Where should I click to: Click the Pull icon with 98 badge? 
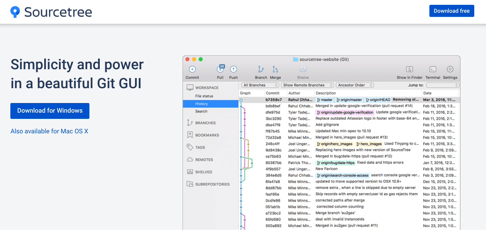coord(220,69)
